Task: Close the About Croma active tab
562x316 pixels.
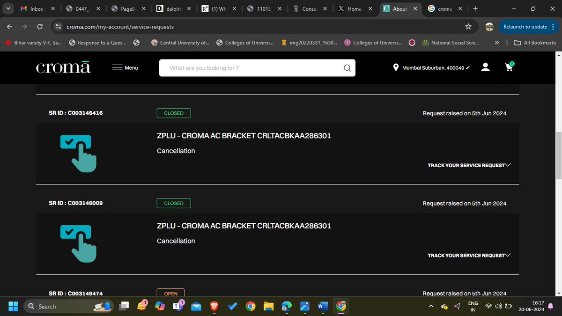Action: coord(415,8)
